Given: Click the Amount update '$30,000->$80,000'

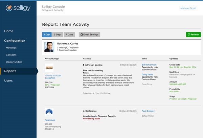Looking at the screenshot, I should coord(178,84).
